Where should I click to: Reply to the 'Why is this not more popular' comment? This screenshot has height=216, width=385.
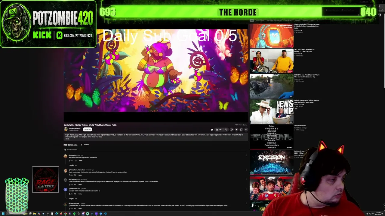coord(81,160)
